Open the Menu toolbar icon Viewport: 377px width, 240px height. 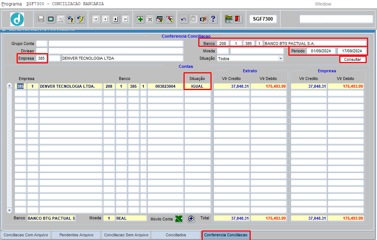229,19
